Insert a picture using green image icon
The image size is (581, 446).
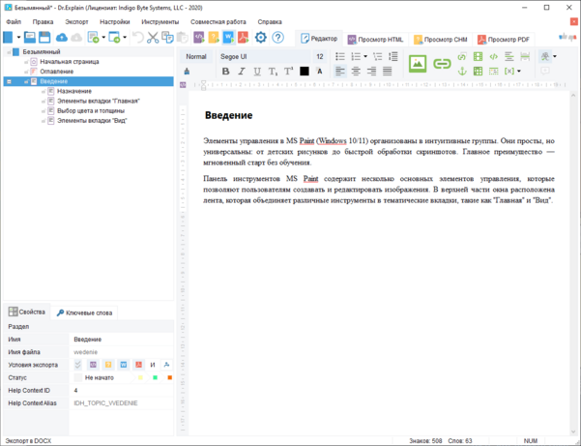[x=418, y=64]
